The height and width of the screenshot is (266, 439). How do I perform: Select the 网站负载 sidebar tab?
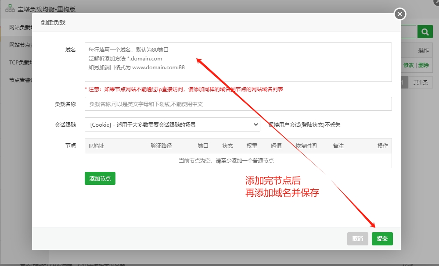(21, 27)
